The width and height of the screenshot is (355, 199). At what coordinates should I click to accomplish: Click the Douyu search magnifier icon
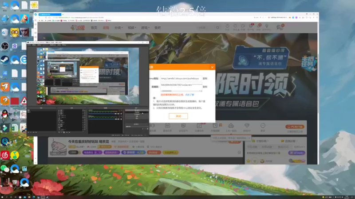tap(217, 27)
